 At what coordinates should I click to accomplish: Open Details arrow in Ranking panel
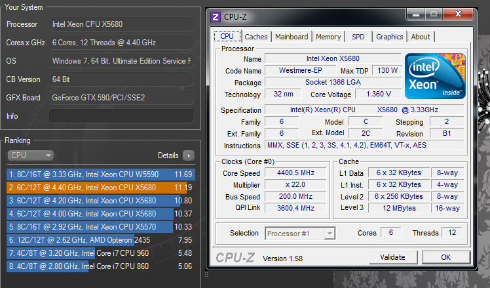[x=189, y=155]
